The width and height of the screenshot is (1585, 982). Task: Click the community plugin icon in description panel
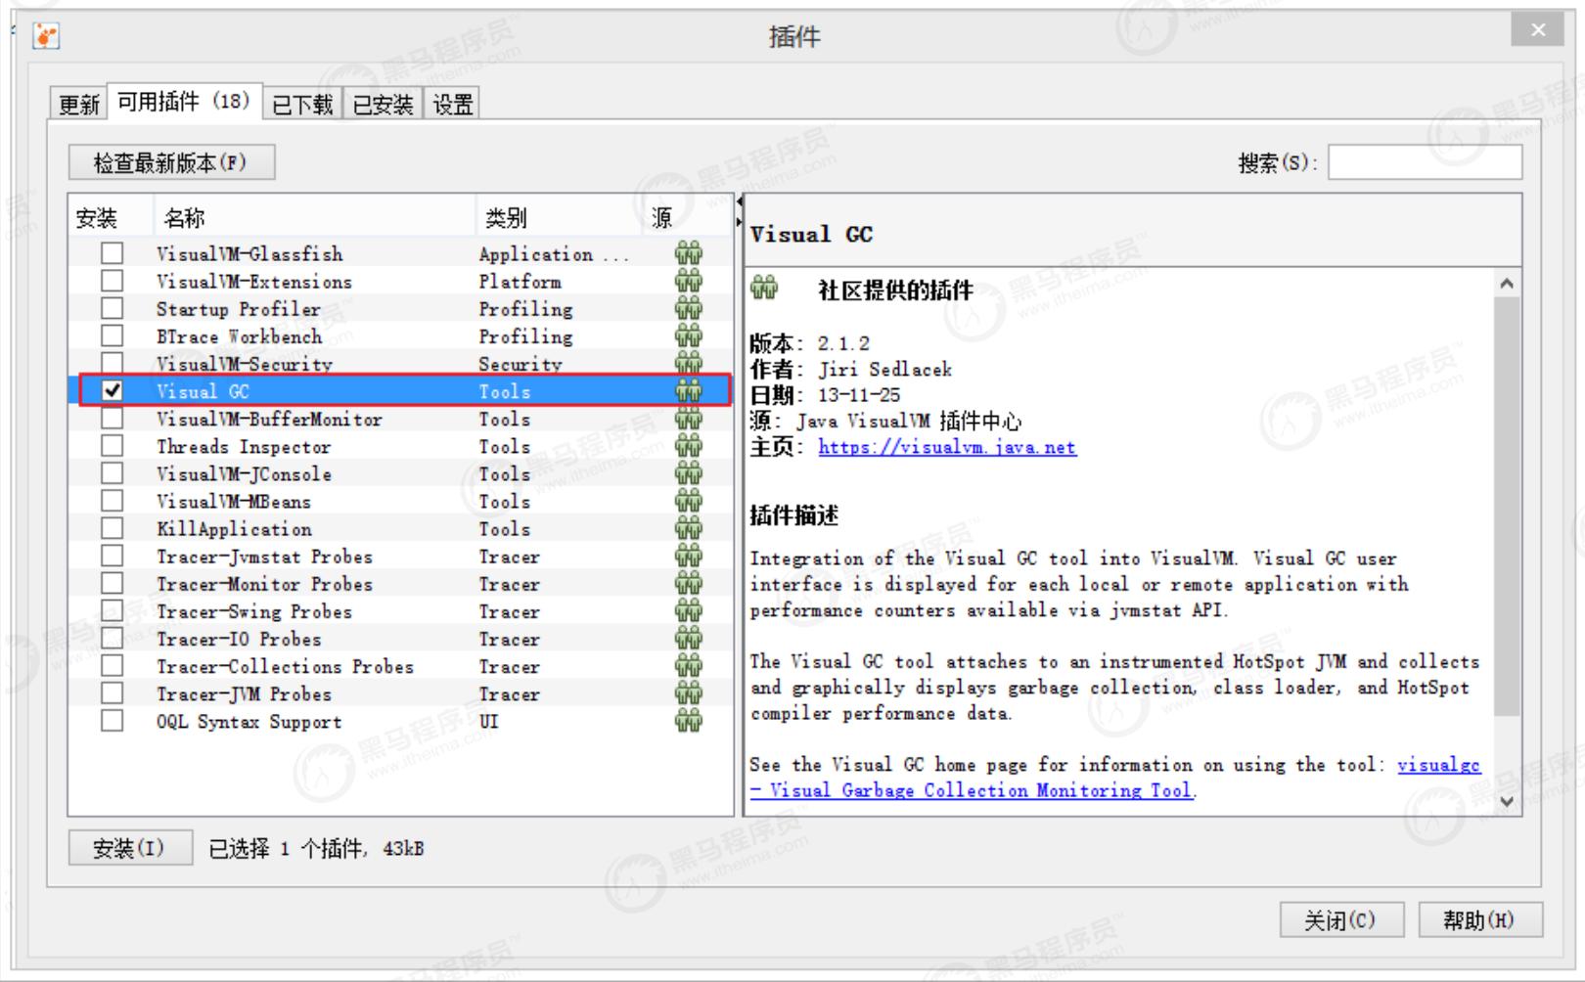click(764, 289)
